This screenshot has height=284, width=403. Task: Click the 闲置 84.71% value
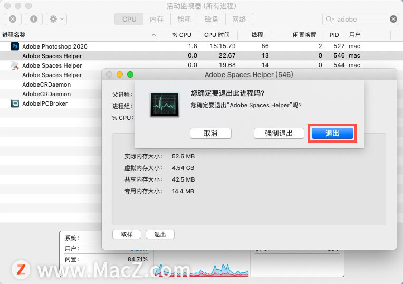pyautogui.click(x=138, y=259)
